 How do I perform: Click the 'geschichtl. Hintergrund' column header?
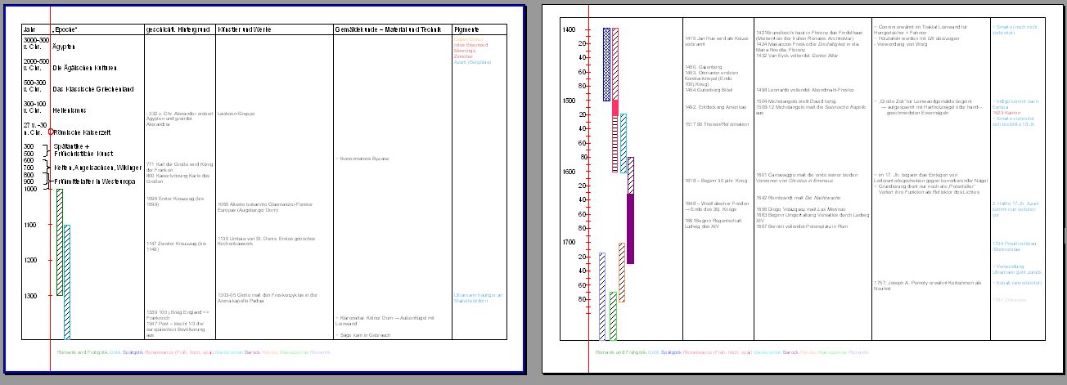click(x=173, y=29)
